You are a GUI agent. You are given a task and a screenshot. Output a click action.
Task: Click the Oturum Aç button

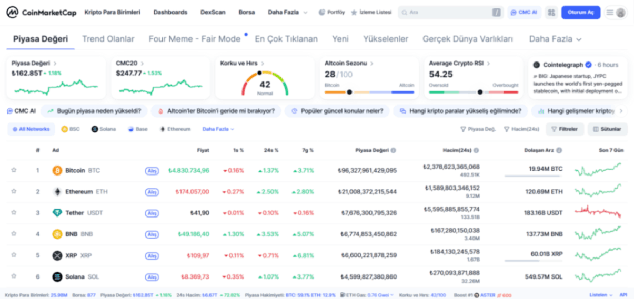pos(580,12)
